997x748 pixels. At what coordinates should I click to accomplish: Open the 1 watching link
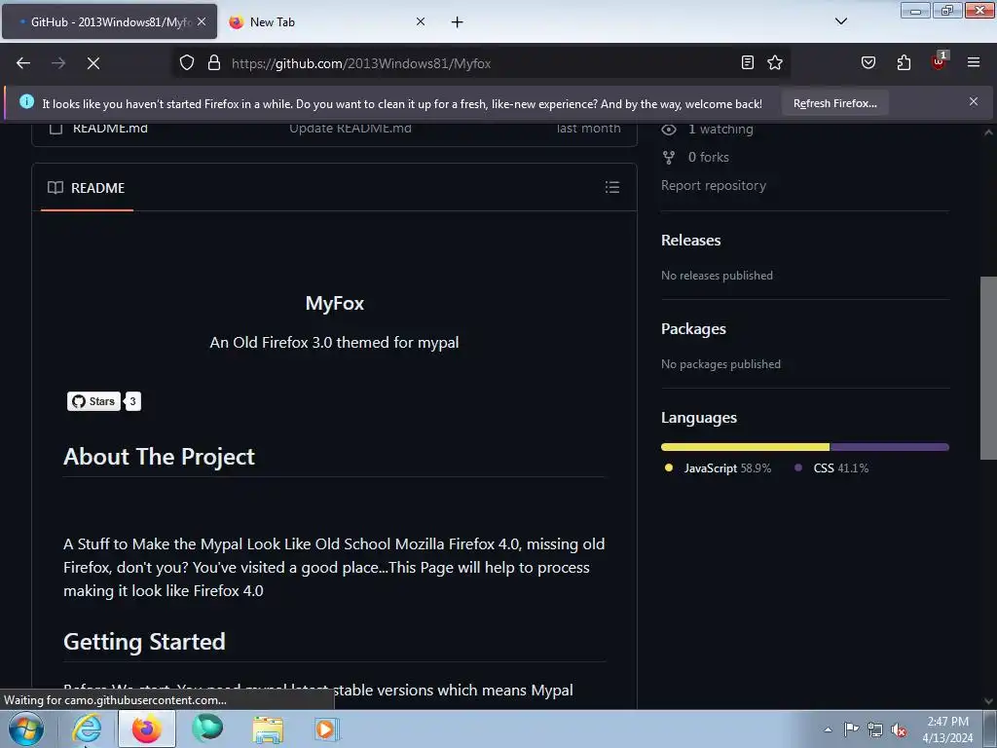[720, 130]
